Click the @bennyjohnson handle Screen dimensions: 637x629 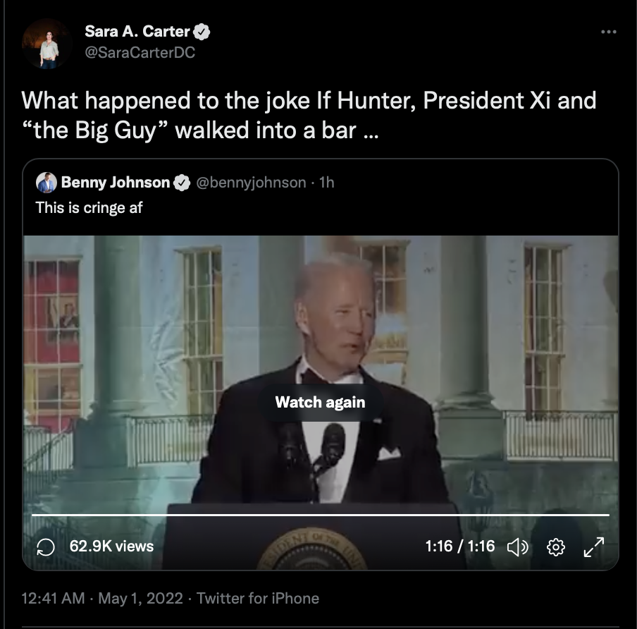click(x=251, y=183)
